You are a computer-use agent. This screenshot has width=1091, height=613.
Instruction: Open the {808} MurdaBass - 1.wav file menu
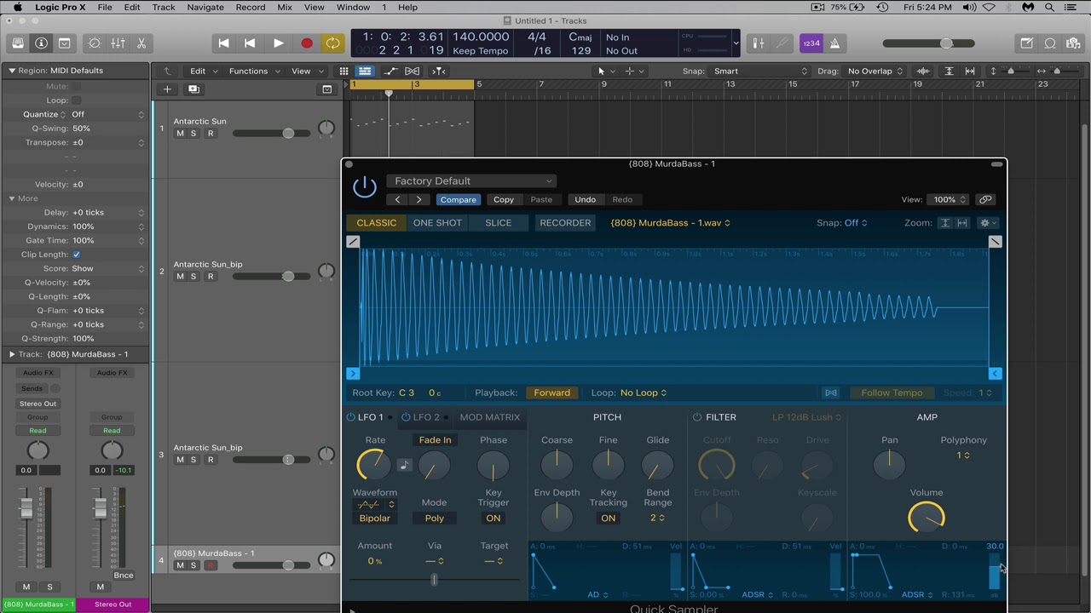point(670,223)
